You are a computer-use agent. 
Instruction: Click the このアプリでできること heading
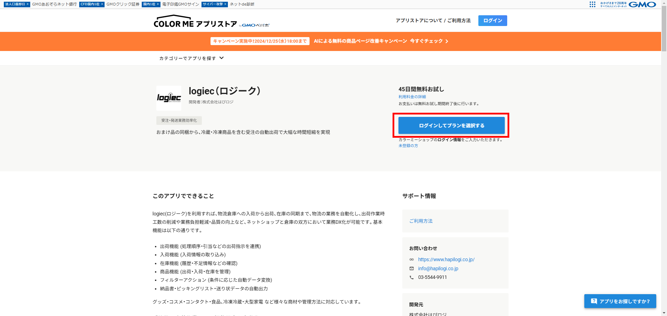pos(183,196)
